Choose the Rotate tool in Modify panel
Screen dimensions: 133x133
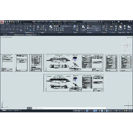28,26
